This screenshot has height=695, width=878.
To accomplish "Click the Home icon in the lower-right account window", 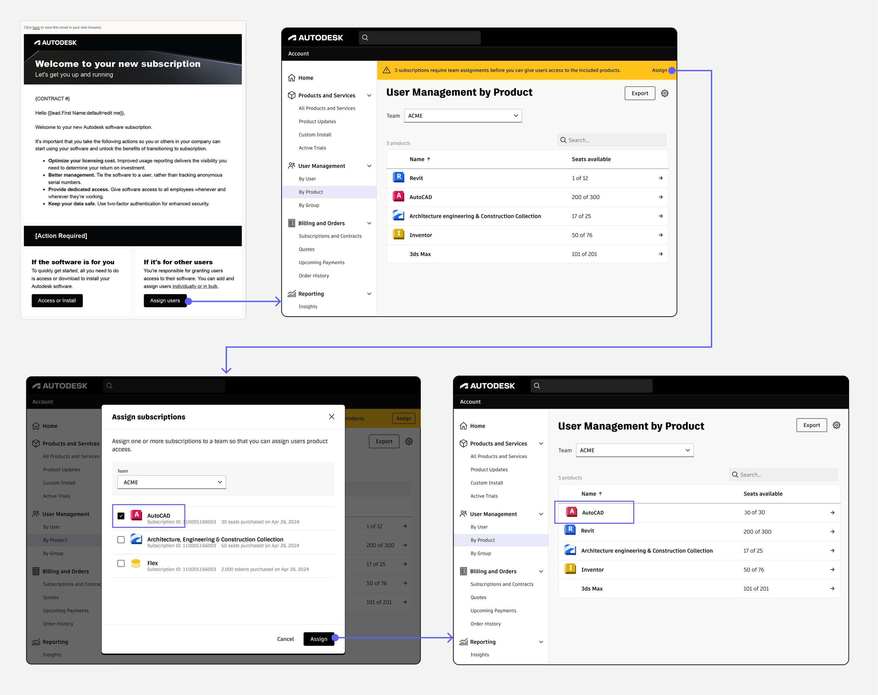I will click(x=463, y=426).
